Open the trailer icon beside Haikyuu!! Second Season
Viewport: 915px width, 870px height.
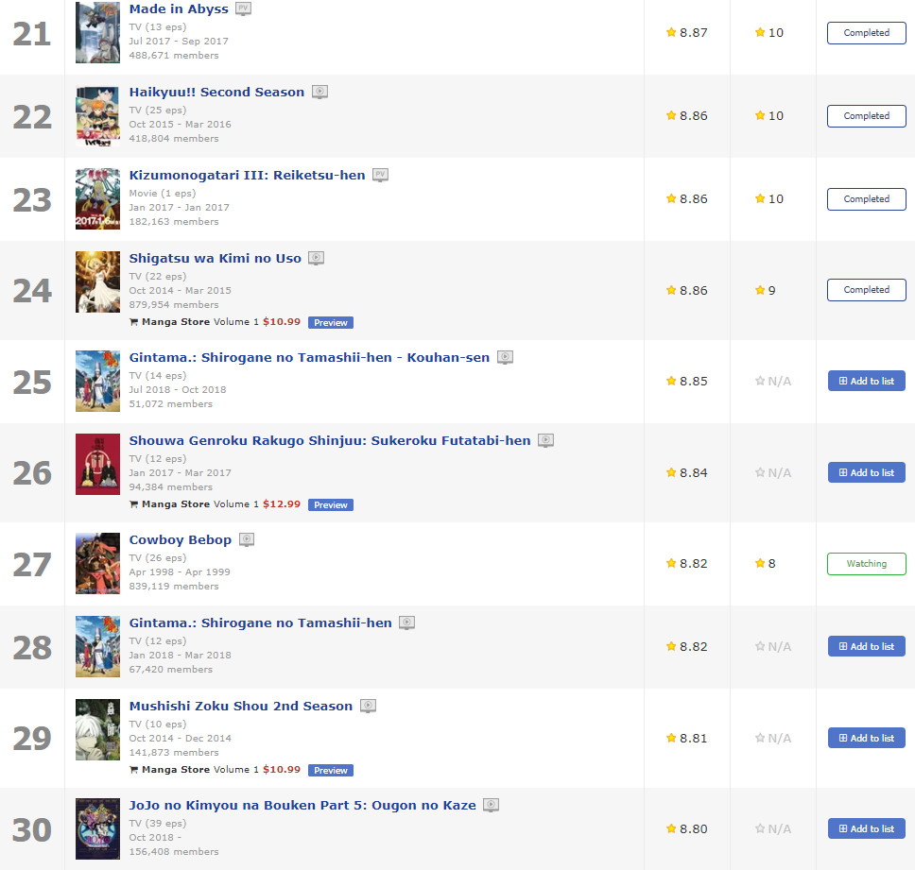click(x=319, y=93)
